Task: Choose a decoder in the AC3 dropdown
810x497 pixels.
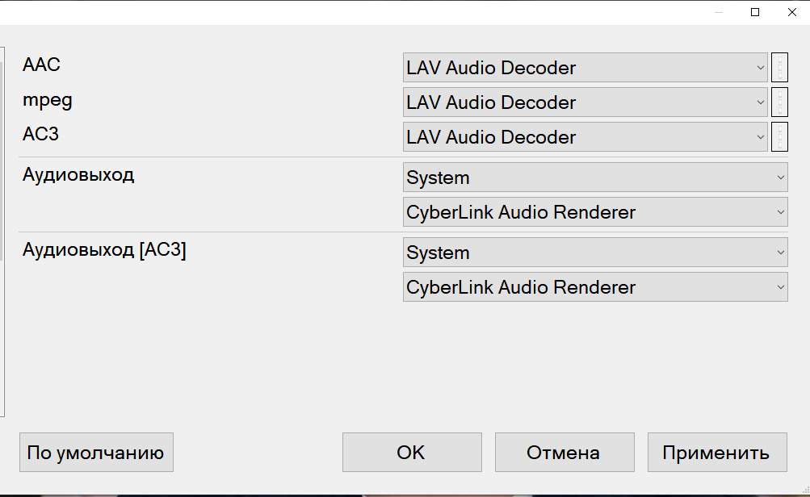Action: 585,137
